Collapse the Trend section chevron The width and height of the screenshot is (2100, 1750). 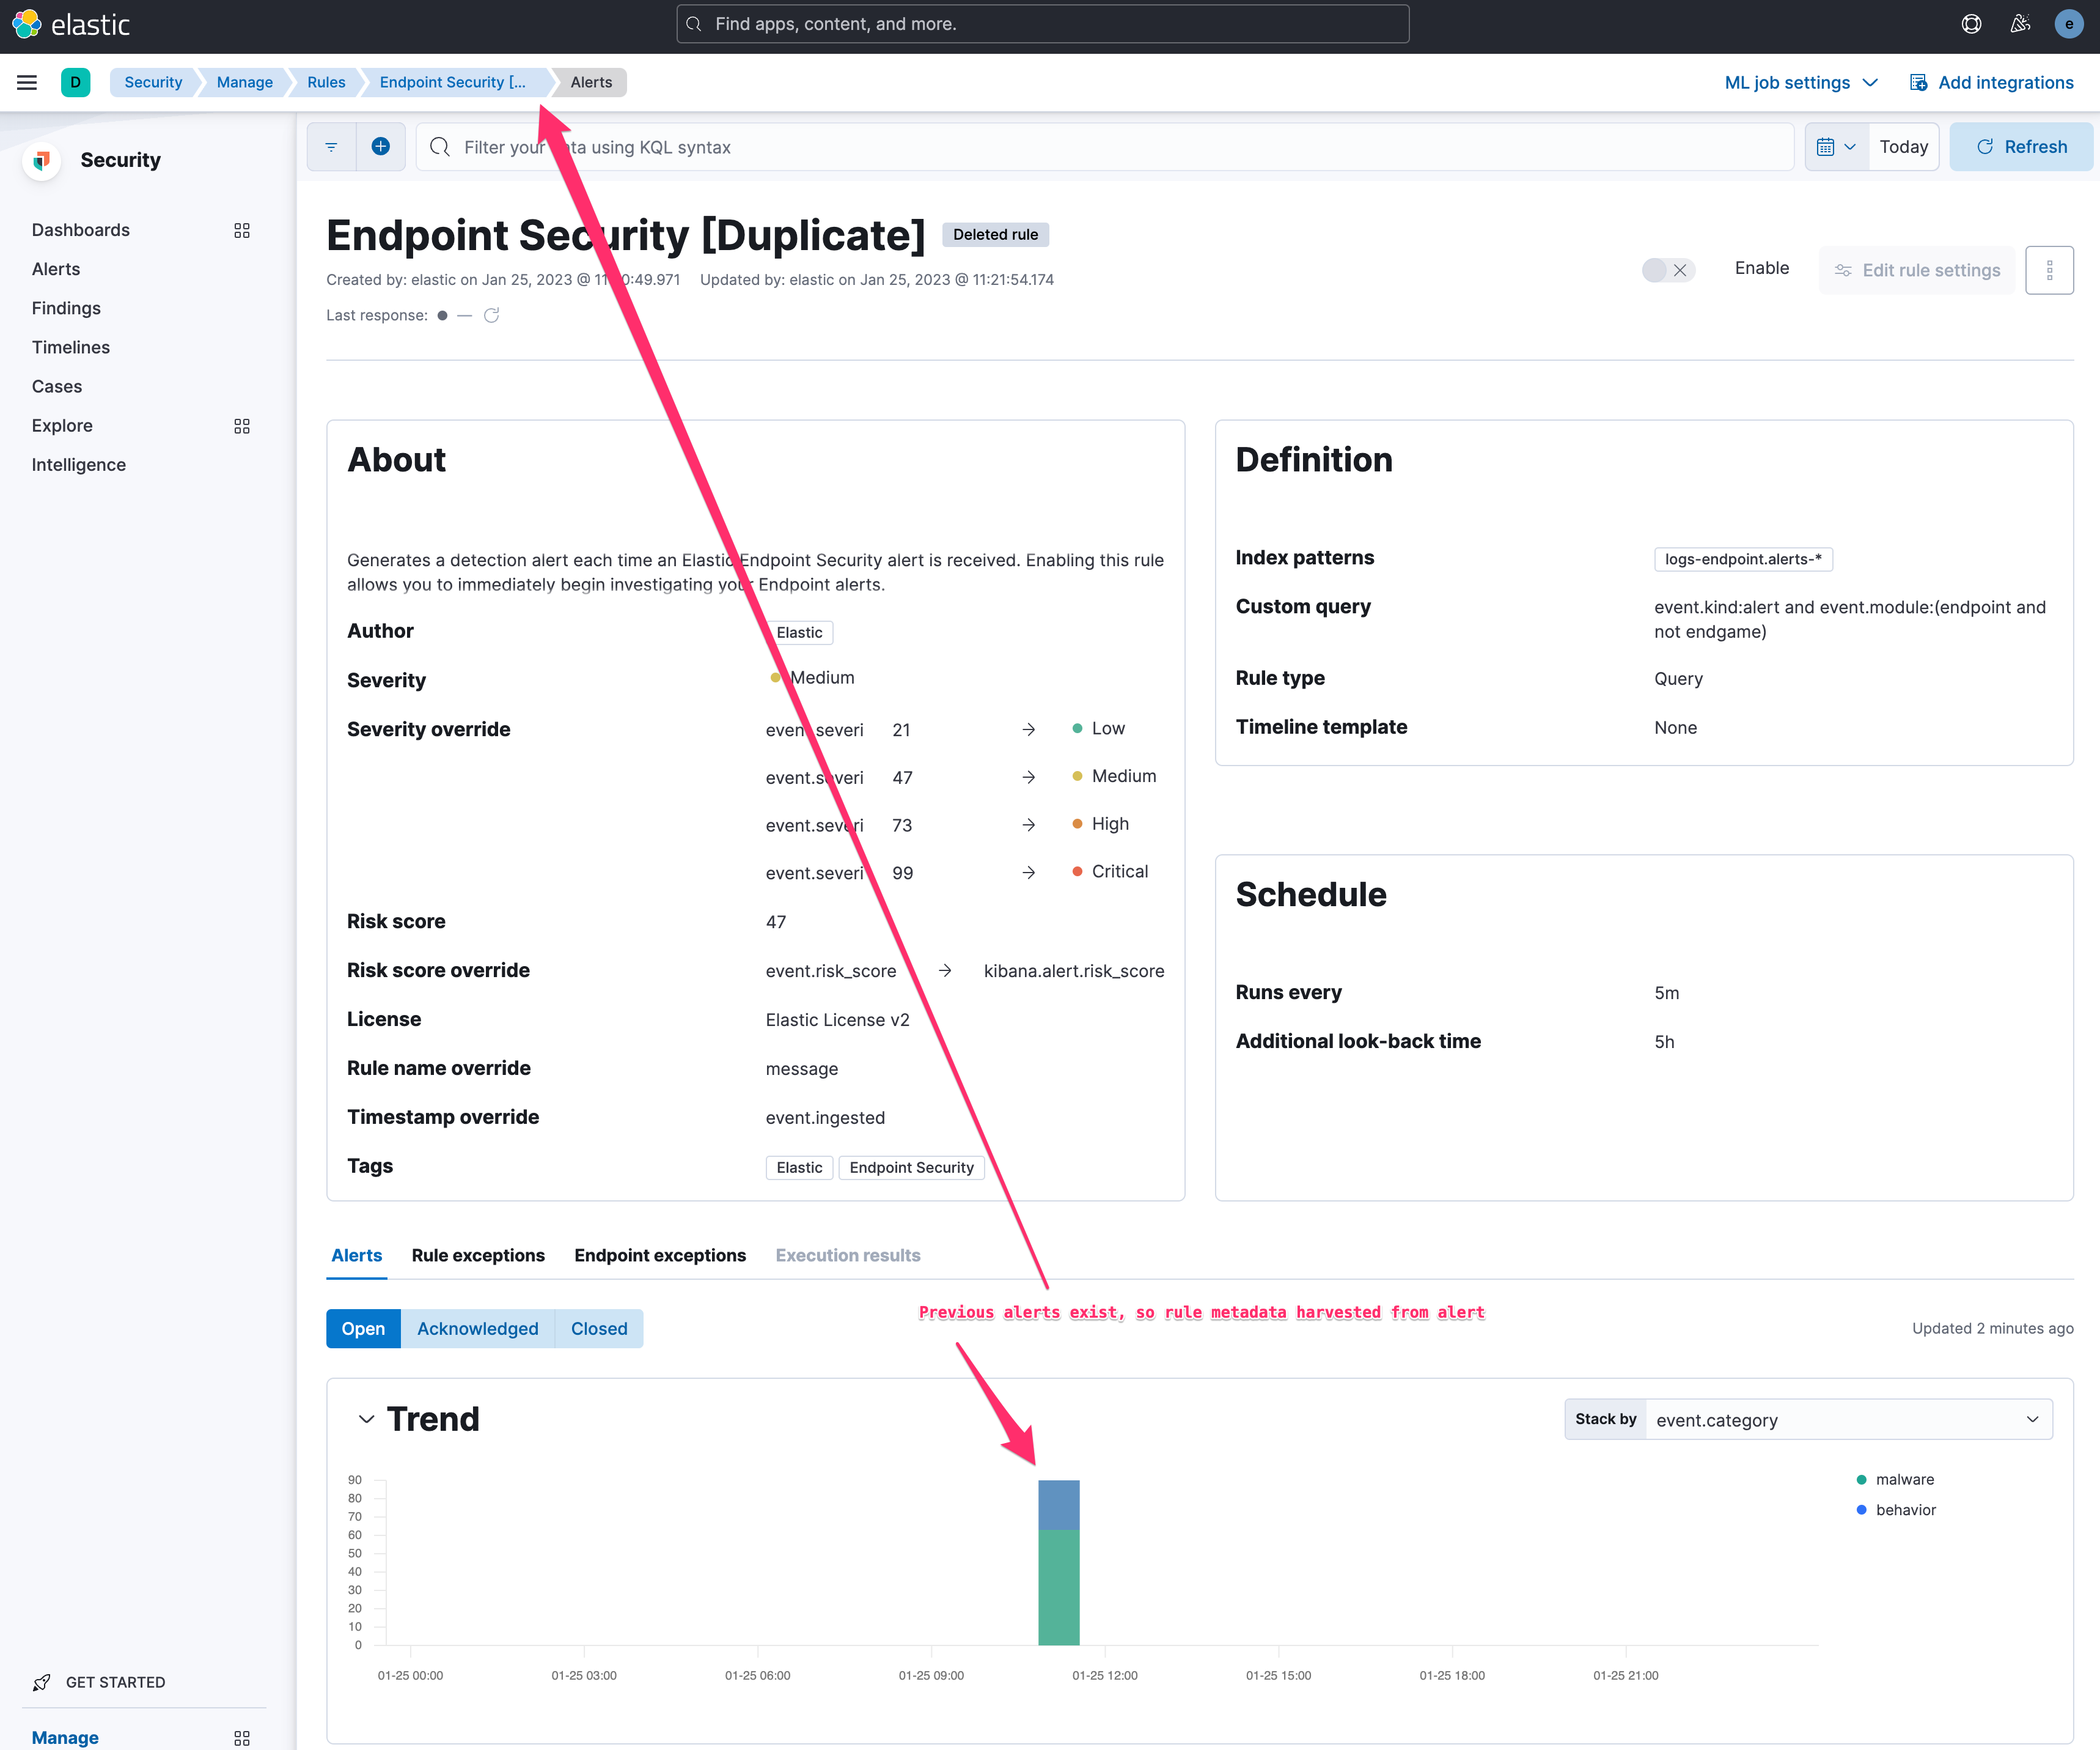[x=367, y=1419]
